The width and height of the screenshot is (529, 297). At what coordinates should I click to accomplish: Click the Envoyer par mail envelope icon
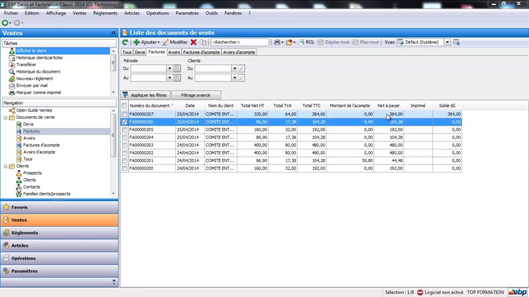tap(12, 86)
